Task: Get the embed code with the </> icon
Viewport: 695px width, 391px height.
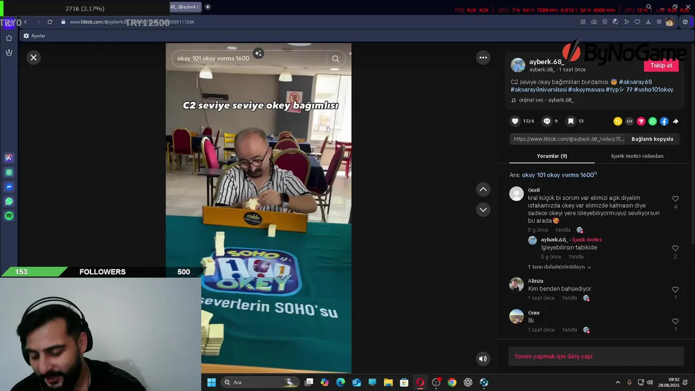Action: coord(629,121)
